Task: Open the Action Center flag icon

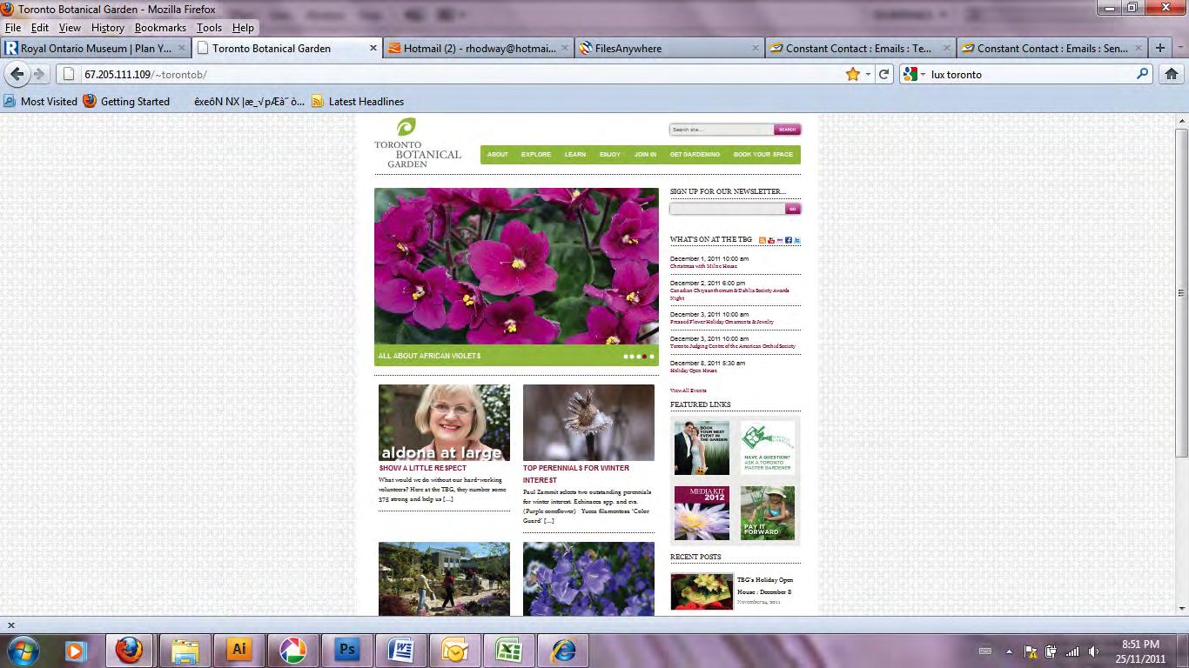Action: [x=1030, y=651]
